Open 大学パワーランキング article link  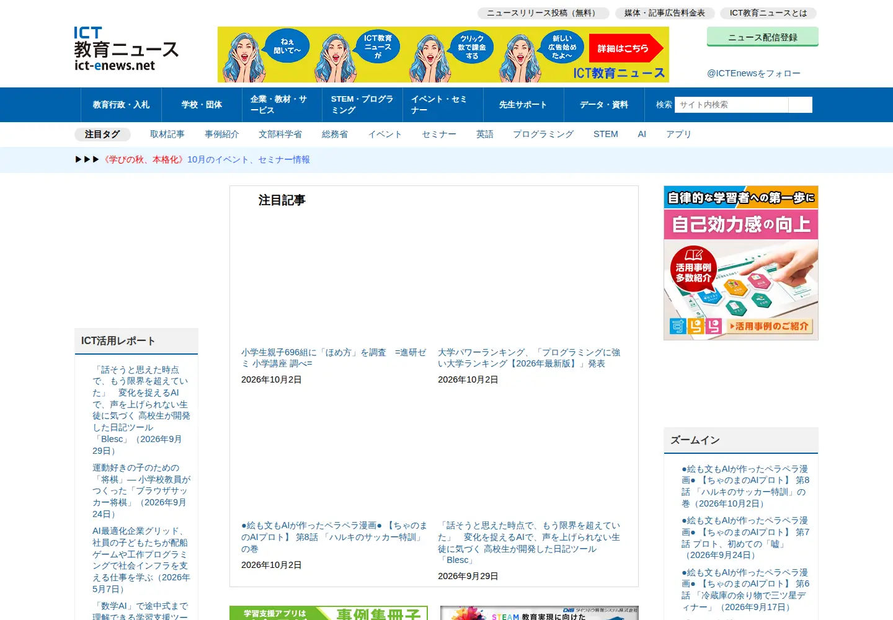click(529, 358)
